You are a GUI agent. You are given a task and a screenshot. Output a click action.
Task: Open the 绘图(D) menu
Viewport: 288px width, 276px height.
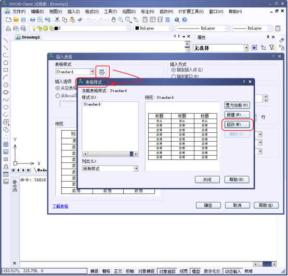129,11
